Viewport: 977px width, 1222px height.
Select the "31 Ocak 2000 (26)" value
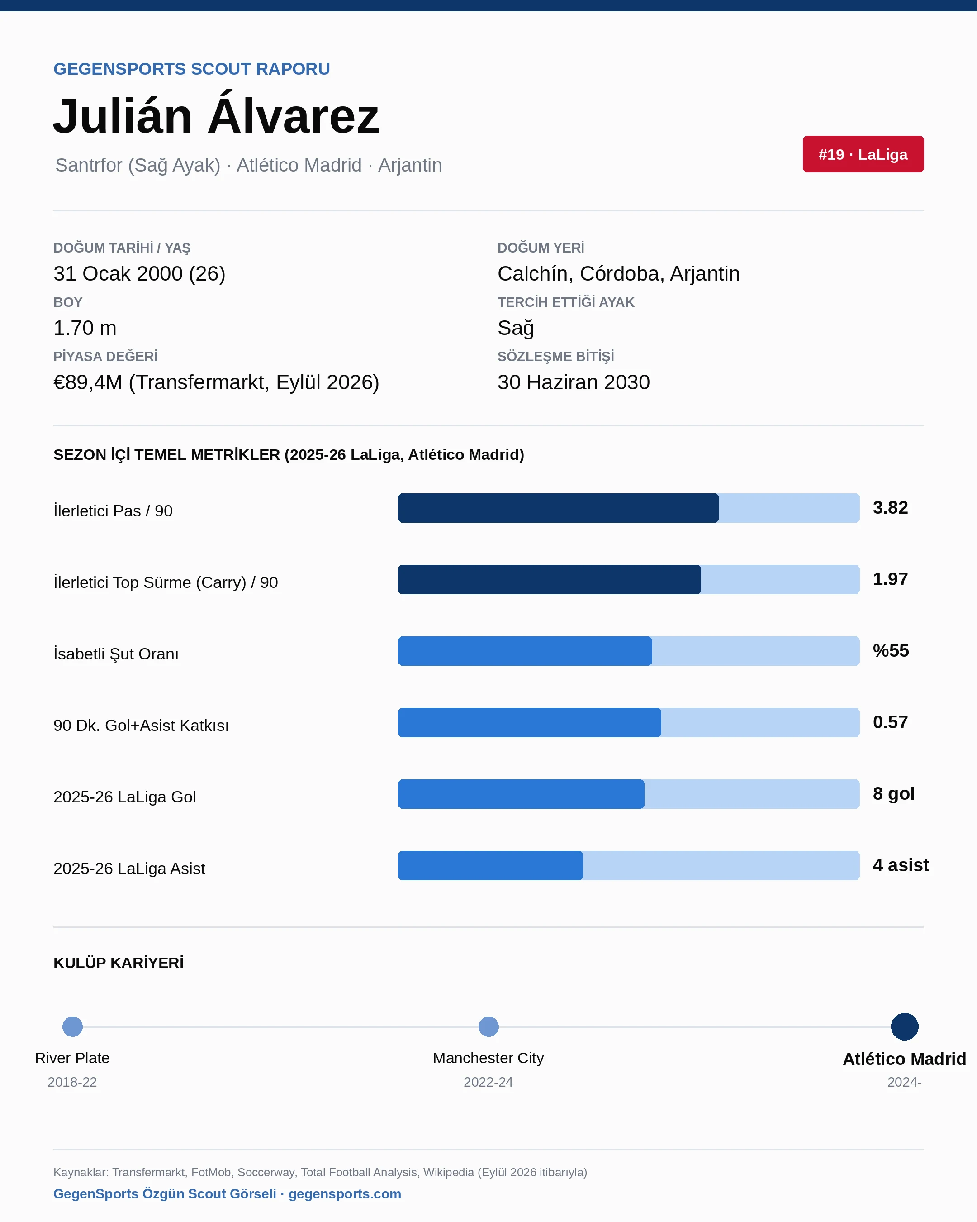point(139,273)
